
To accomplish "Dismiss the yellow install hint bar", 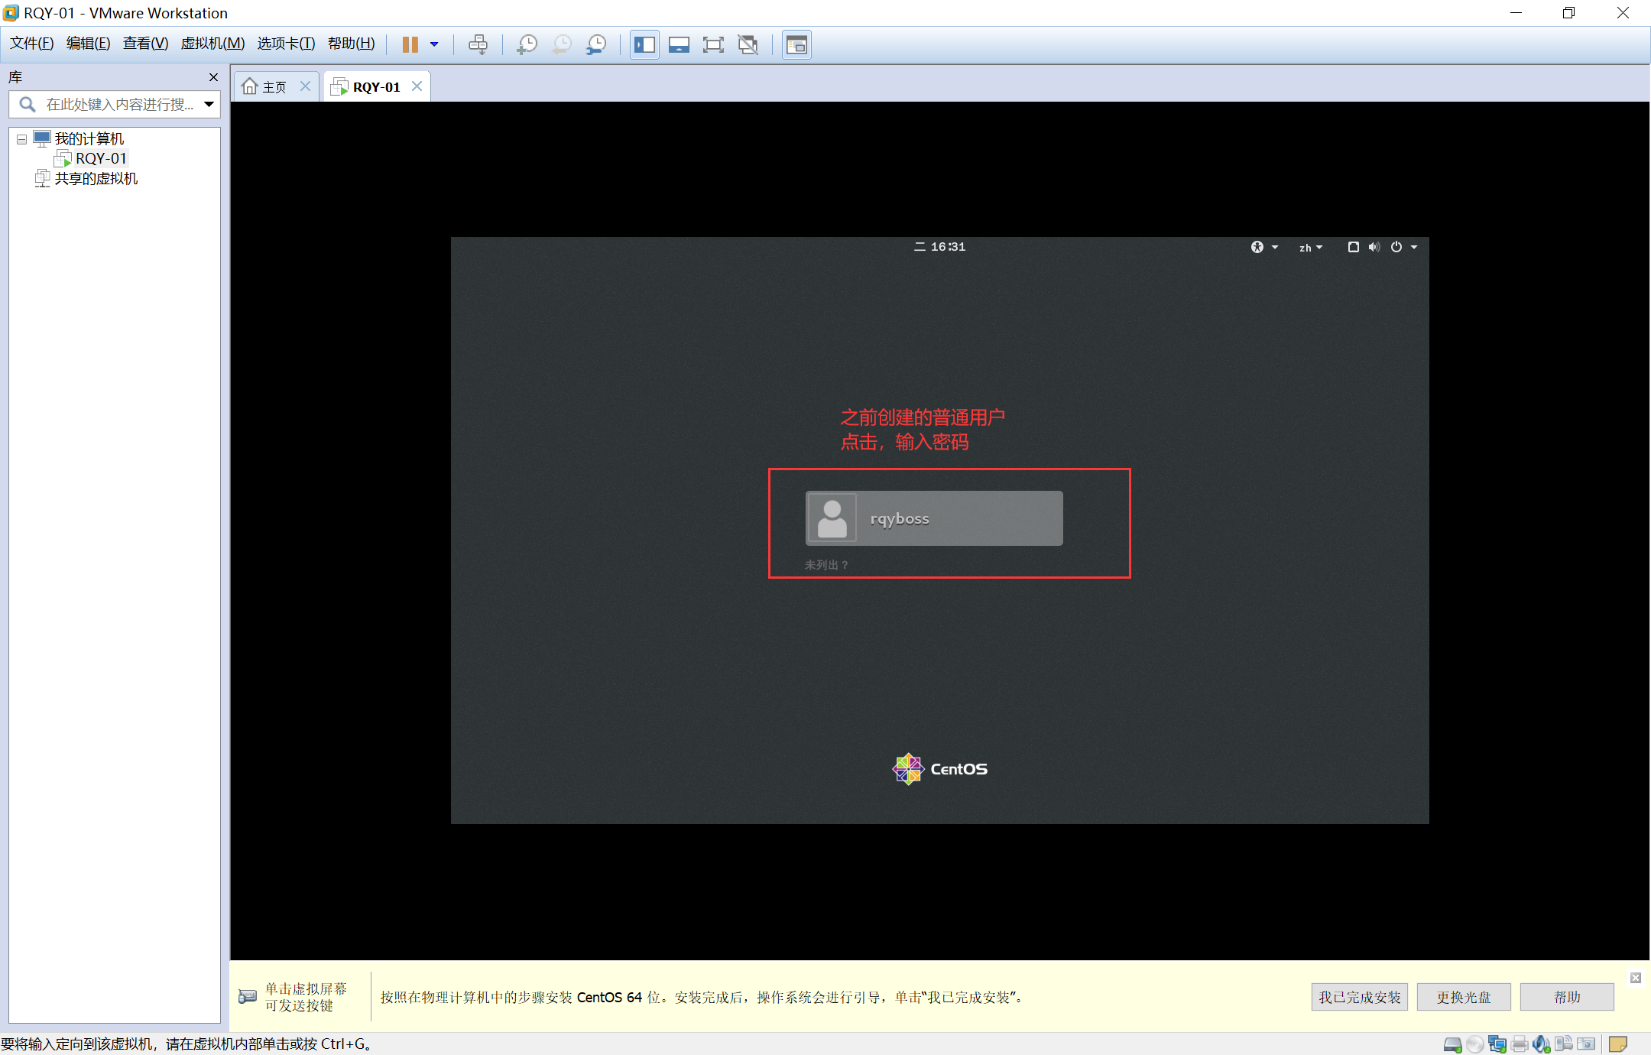I will tap(1636, 978).
